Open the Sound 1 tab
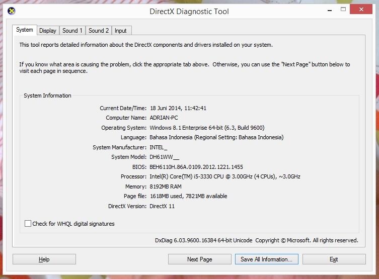 click(x=72, y=31)
